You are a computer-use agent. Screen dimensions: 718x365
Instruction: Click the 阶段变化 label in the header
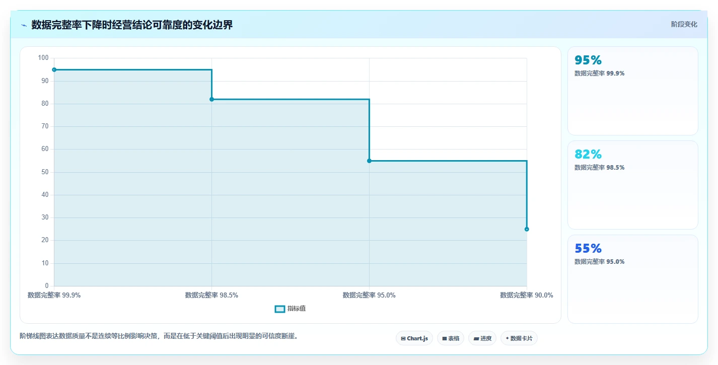[684, 24]
